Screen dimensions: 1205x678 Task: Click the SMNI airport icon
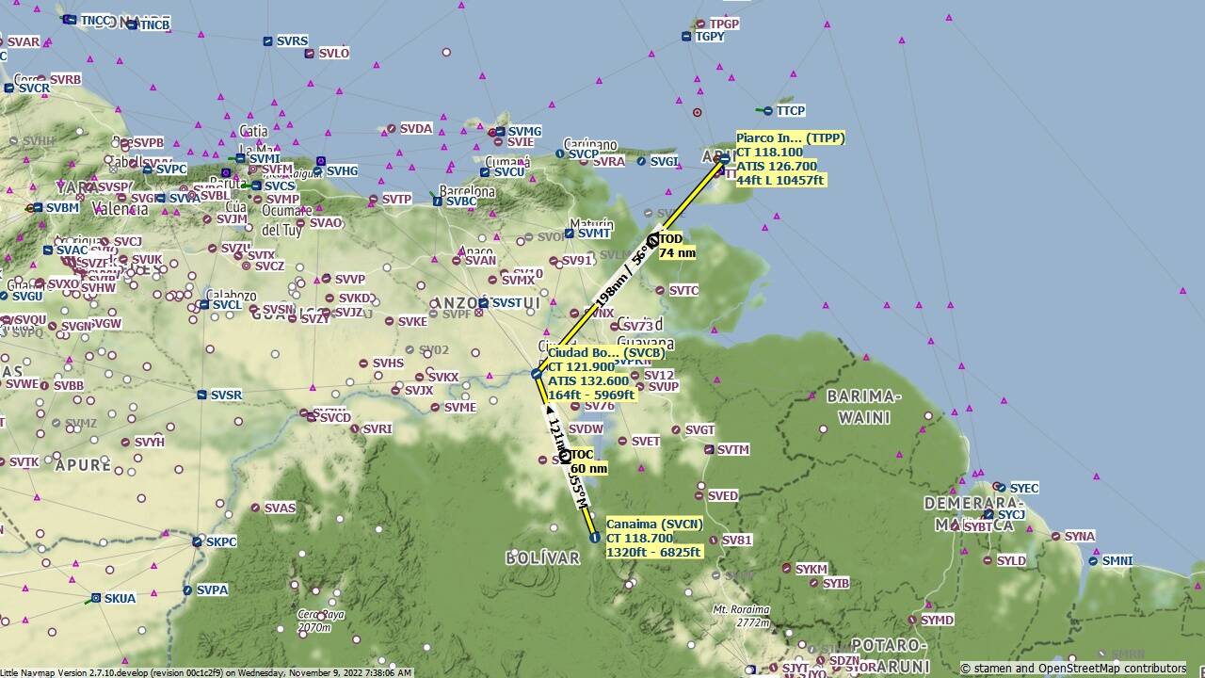click(1093, 561)
